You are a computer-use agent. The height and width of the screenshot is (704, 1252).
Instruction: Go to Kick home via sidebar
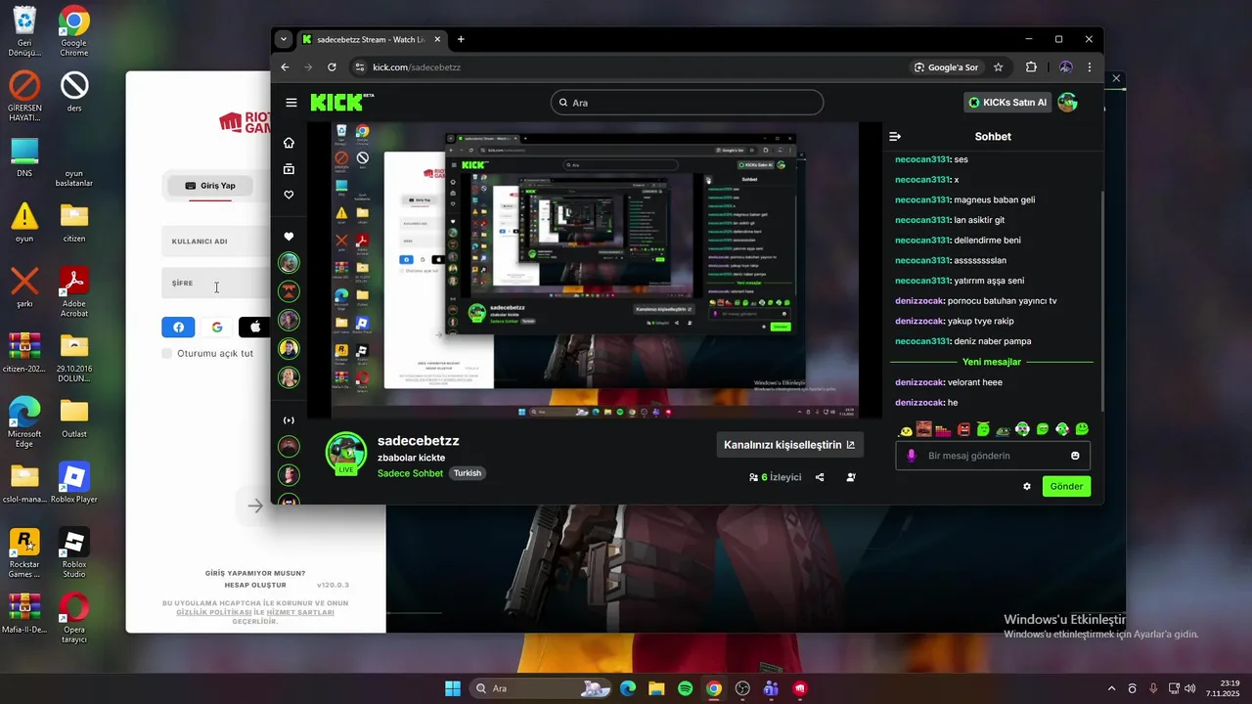pos(289,143)
